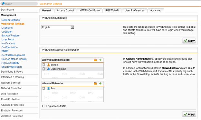201x120 pixels.
Task: Select the admin entry text
Action: click(54, 65)
